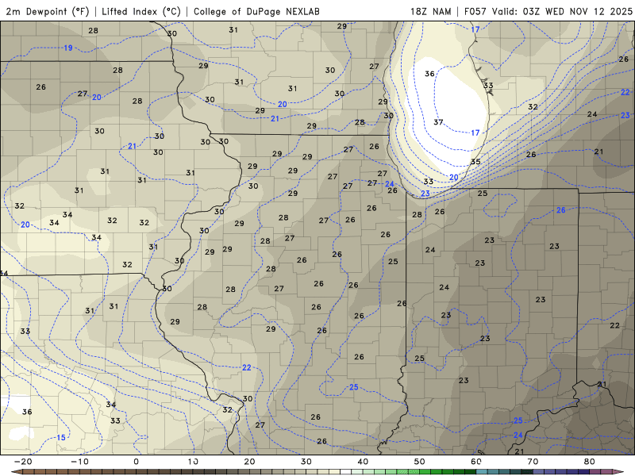Click the -20 label on the color scale

23,462
